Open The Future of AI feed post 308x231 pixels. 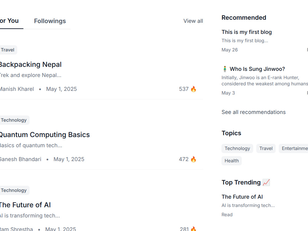pos(25,205)
